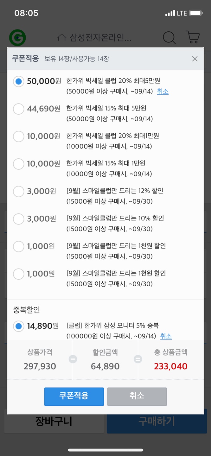Tap the 장바구니 button behind the popup

pyautogui.click(x=54, y=421)
